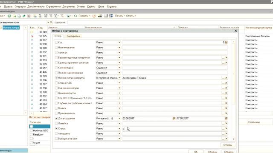Image resolution: width=273 pixels, height=153 pixels.
Task: Uncheck the Статус filter checkbox
Action: coord(56,128)
